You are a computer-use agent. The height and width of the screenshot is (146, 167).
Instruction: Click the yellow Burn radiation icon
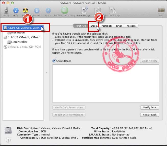pos(25,11)
